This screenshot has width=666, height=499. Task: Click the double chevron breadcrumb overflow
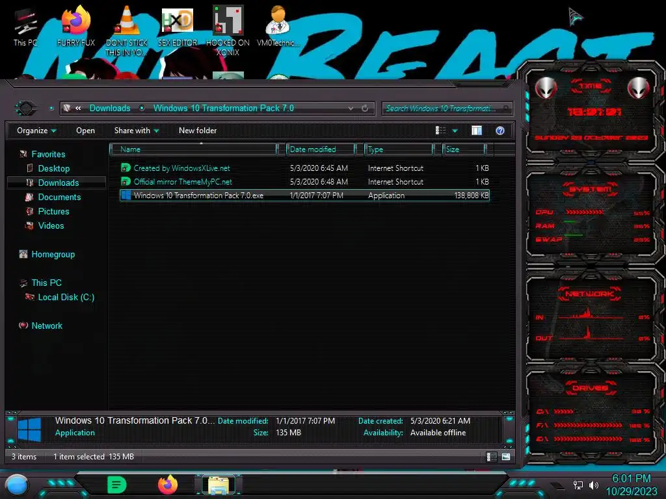[78, 109]
